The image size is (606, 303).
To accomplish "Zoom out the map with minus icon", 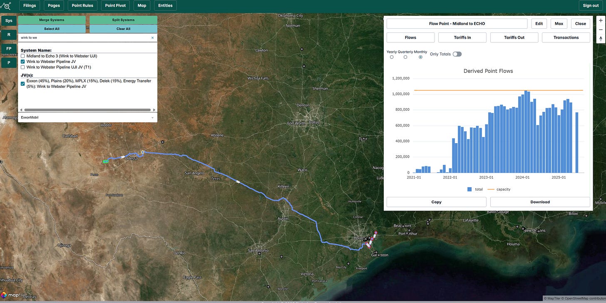I will [601, 30].
